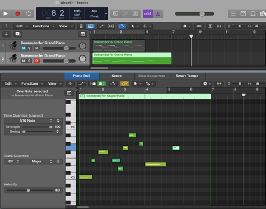Image resolution: width=266 pixels, height=209 pixels.
Task: Record-enable track 1 with R button
Action: coord(36,48)
